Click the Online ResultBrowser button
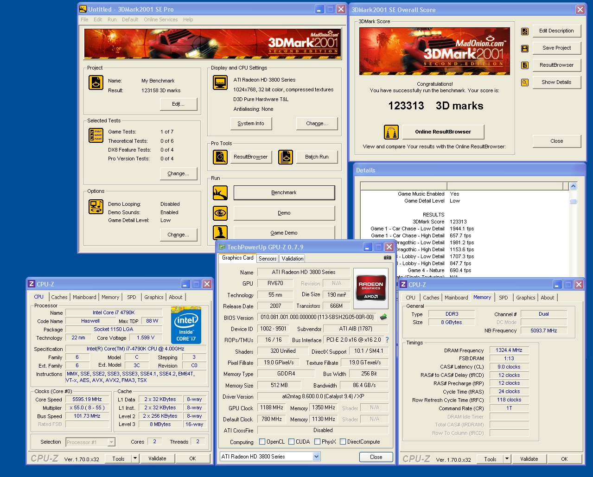This screenshot has width=593, height=477. click(x=443, y=132)
